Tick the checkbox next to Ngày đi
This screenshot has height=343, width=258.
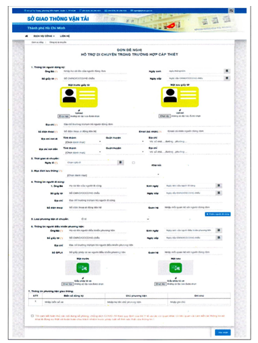tap(133, 163)
